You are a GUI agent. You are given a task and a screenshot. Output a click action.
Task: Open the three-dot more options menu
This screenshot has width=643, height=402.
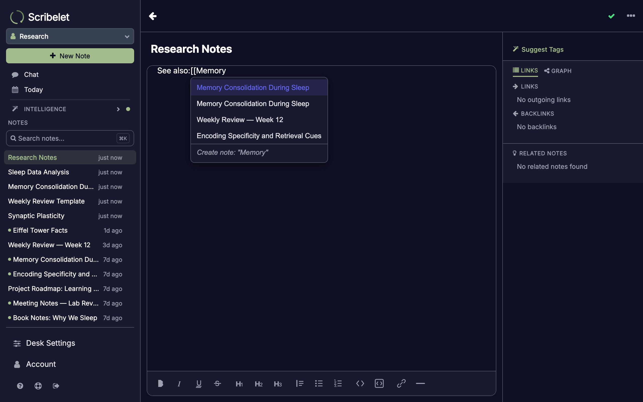click(x=631, y=16)
